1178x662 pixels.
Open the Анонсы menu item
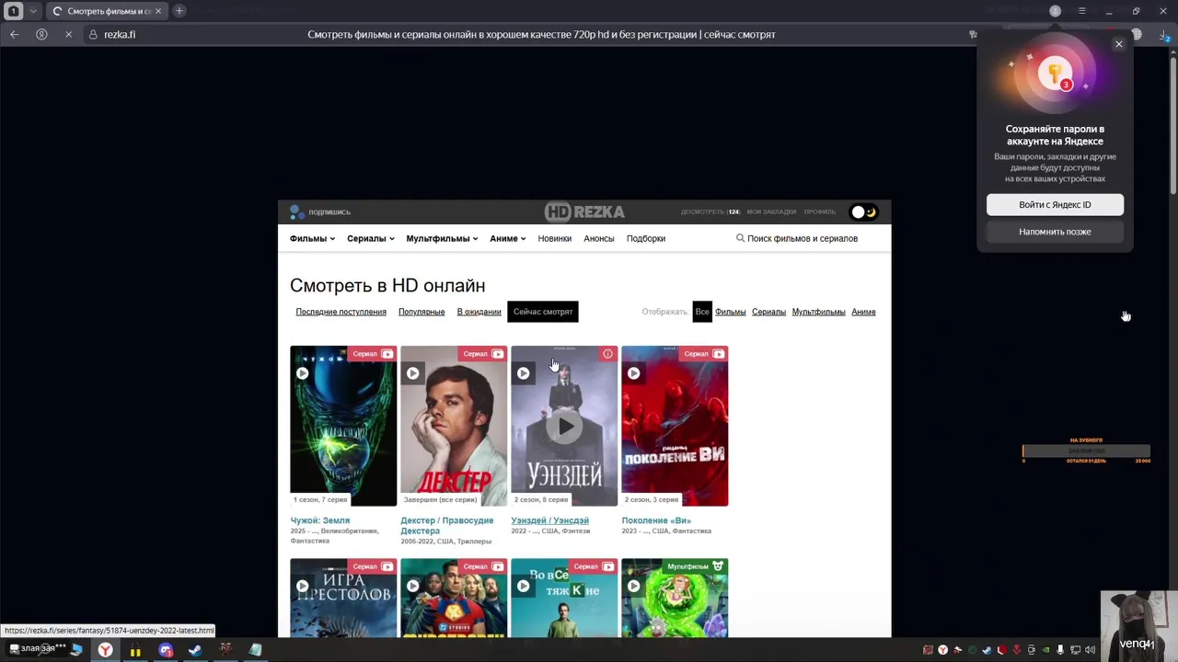(x=598, y=238)
